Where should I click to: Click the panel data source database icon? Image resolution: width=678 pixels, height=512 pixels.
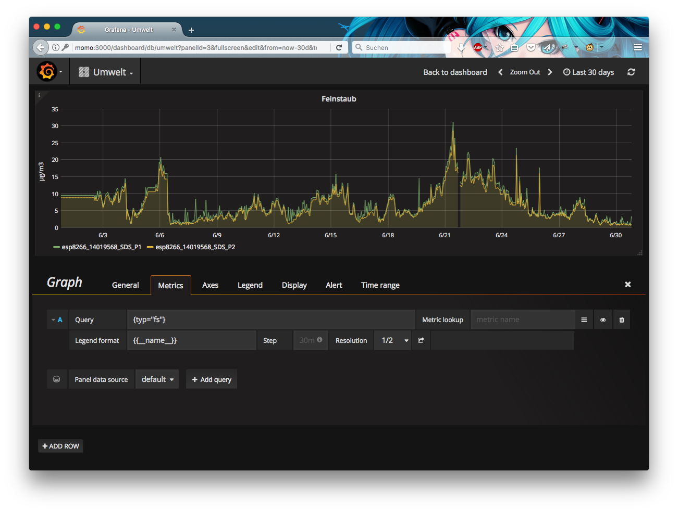(x=57, y=379)
